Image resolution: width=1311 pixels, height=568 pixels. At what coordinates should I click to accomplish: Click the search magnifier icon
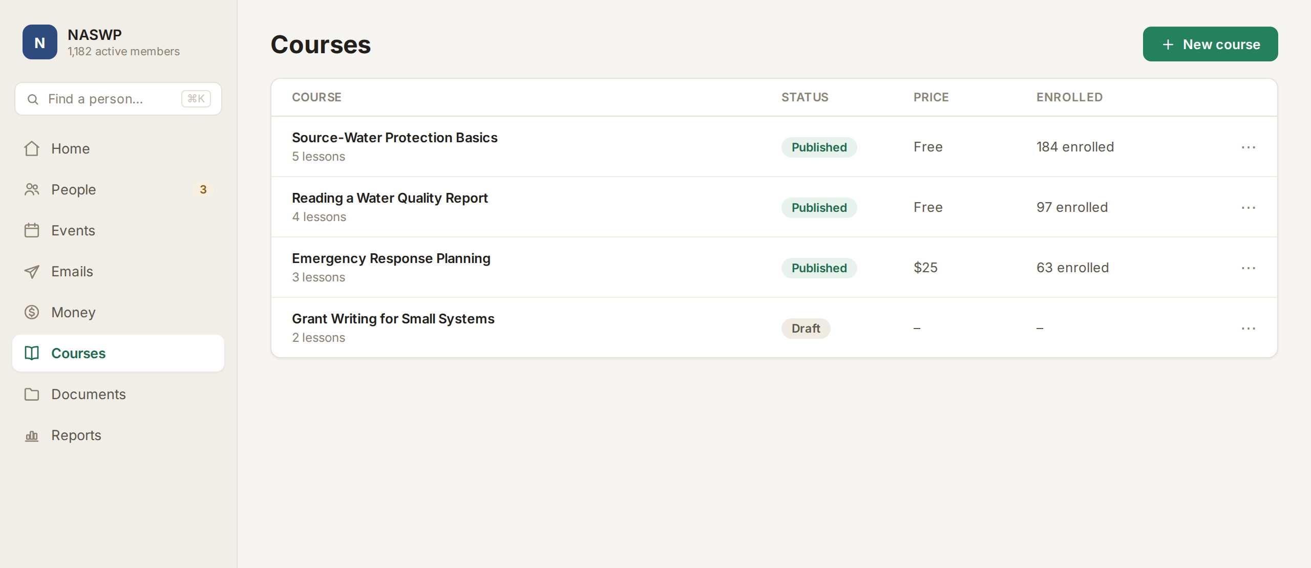(33, 99)
